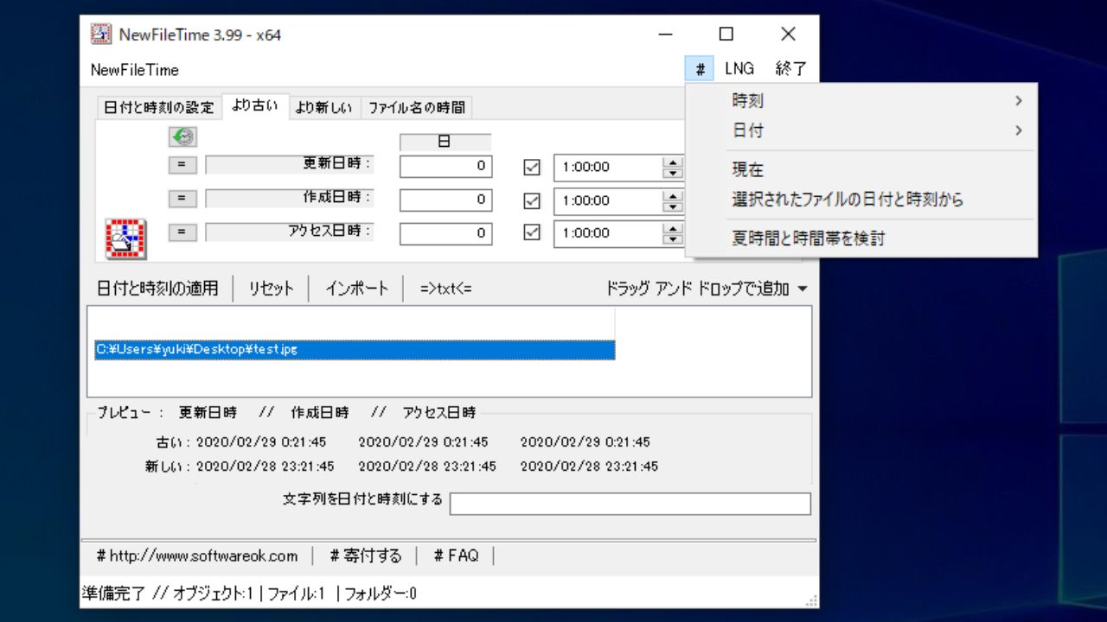The width and height of the screenshot is (1107, 622).
Task: Click the NewFileTime title bar app icon
Action: tap(101, 35)
